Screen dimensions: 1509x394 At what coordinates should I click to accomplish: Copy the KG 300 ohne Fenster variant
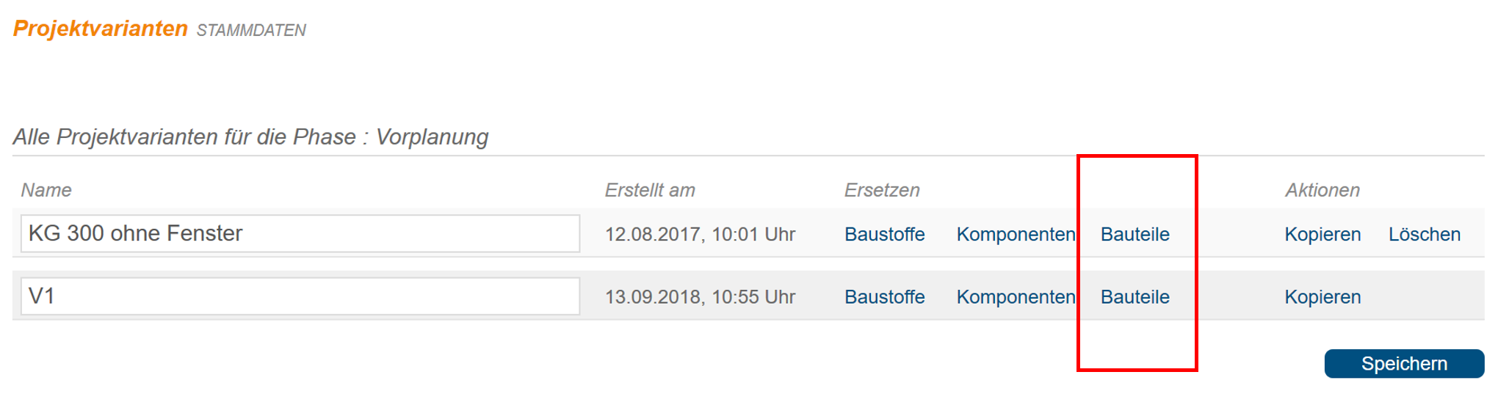coord(1322,234)
